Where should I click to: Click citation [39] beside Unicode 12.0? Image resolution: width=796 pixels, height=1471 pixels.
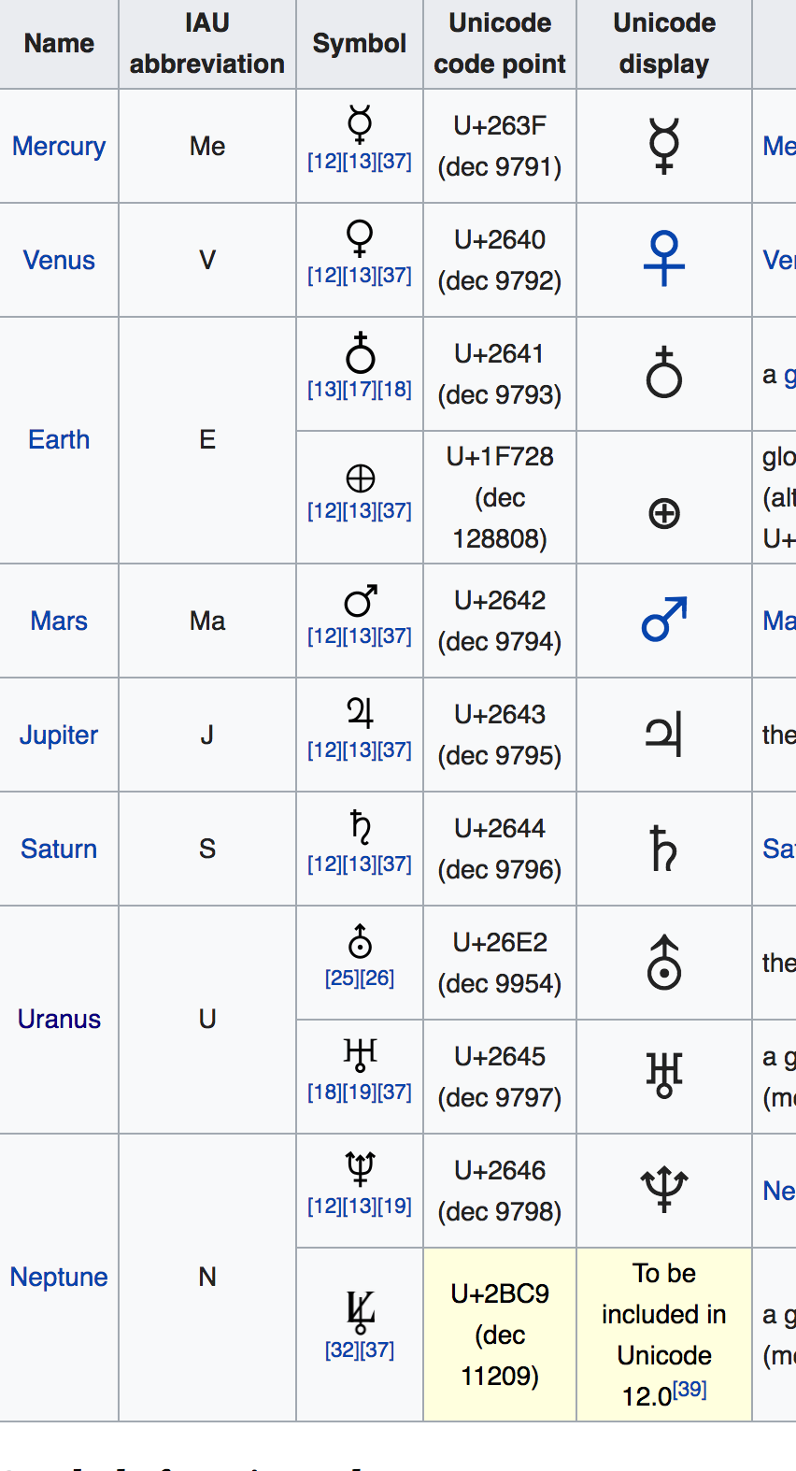click(x=690, y=1390)
